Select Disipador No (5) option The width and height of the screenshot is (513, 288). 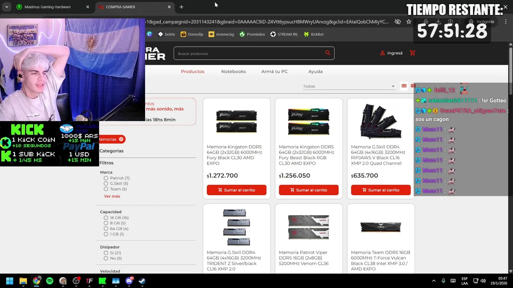(x=106, y=258)
